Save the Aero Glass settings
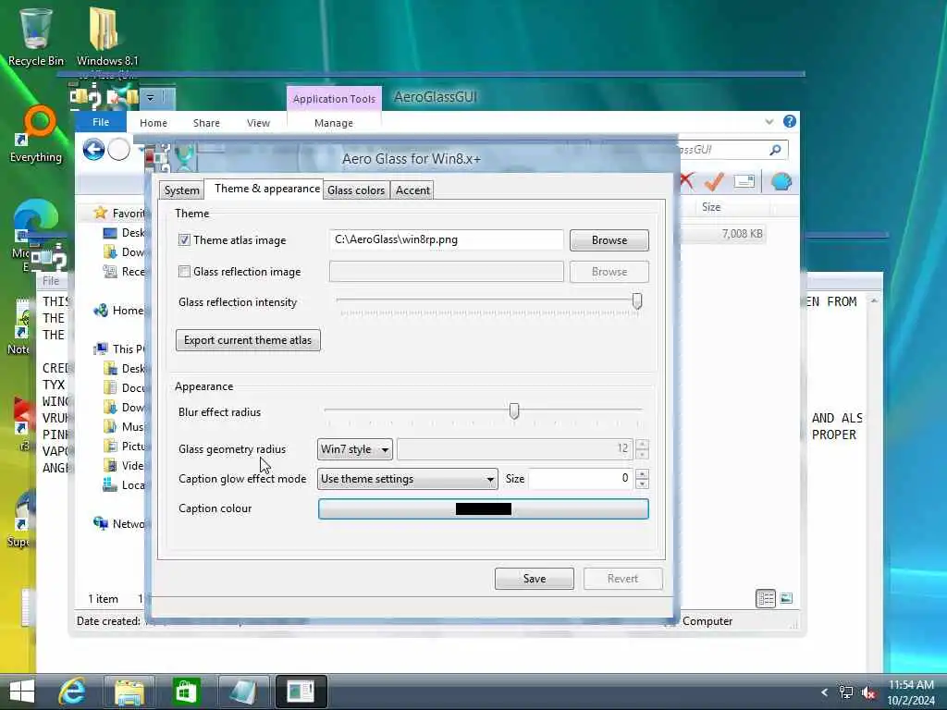The width and height of the screenshot is (947, 710). [534, 579]
